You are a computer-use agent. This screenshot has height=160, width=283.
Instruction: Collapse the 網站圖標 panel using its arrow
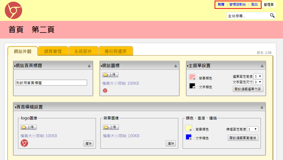coord(175,66)
